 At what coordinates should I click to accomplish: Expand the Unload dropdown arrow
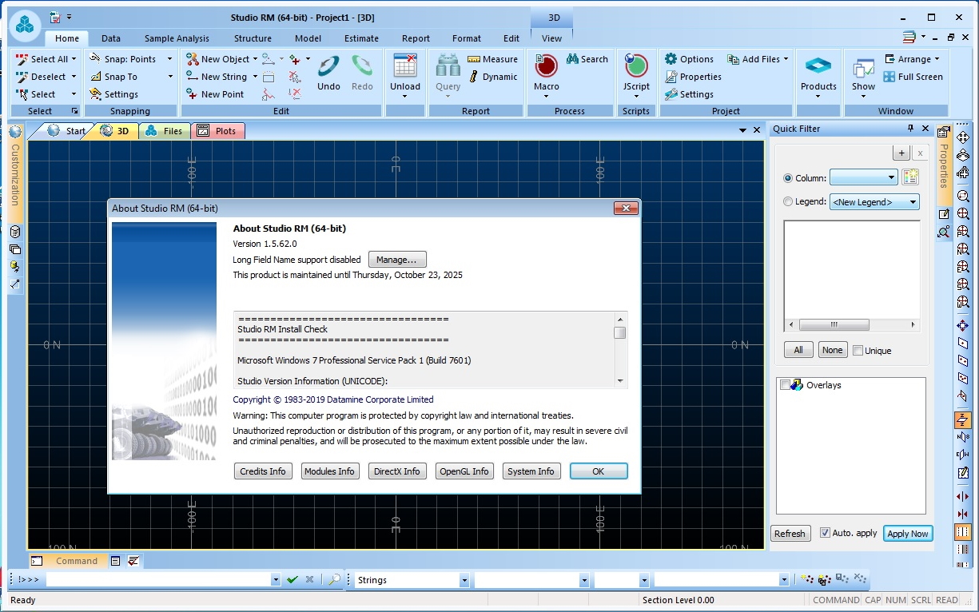[405, 97]
